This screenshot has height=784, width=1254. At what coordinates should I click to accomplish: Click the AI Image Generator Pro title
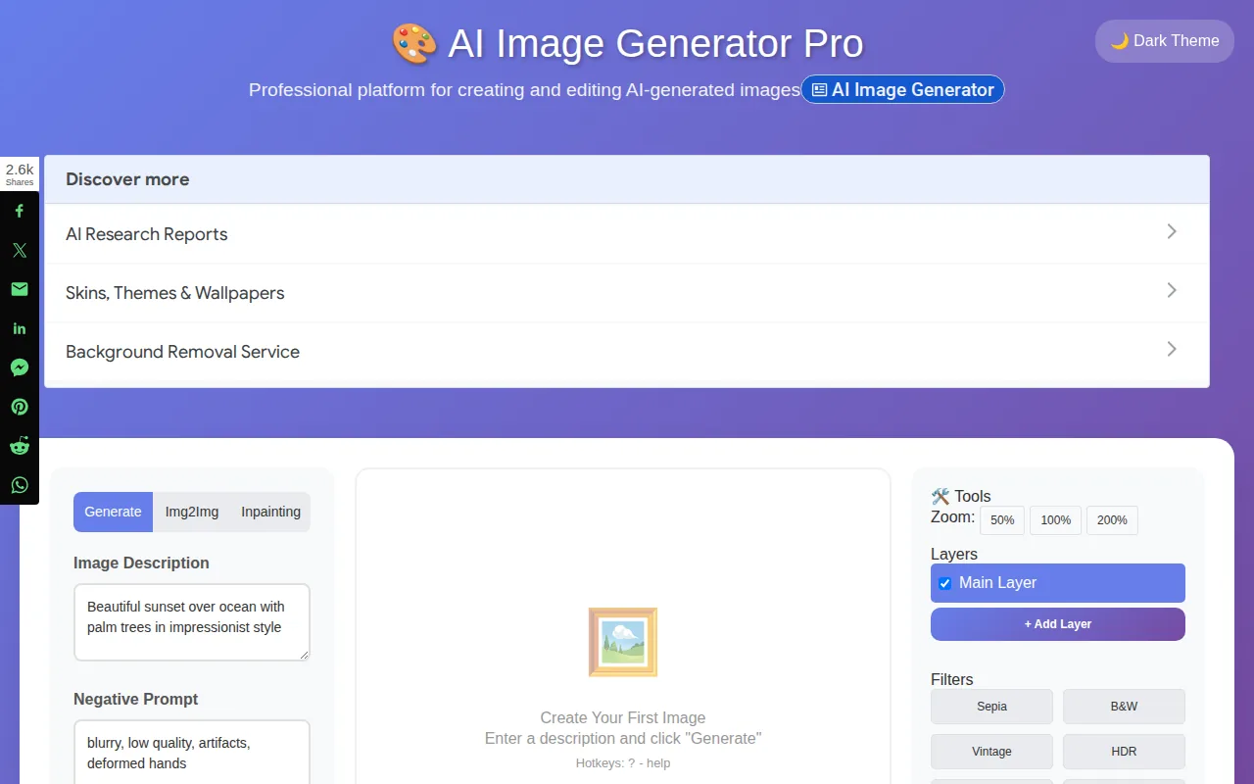click(x=655, y=44)
